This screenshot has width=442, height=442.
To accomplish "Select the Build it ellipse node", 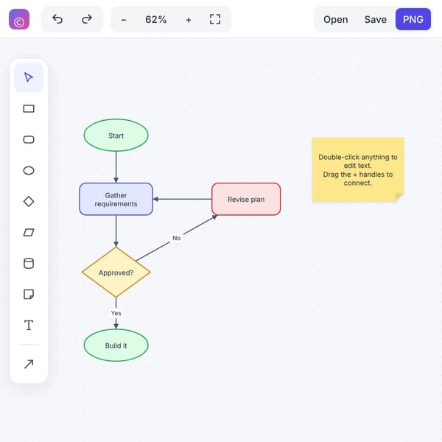I will point(116,345).
